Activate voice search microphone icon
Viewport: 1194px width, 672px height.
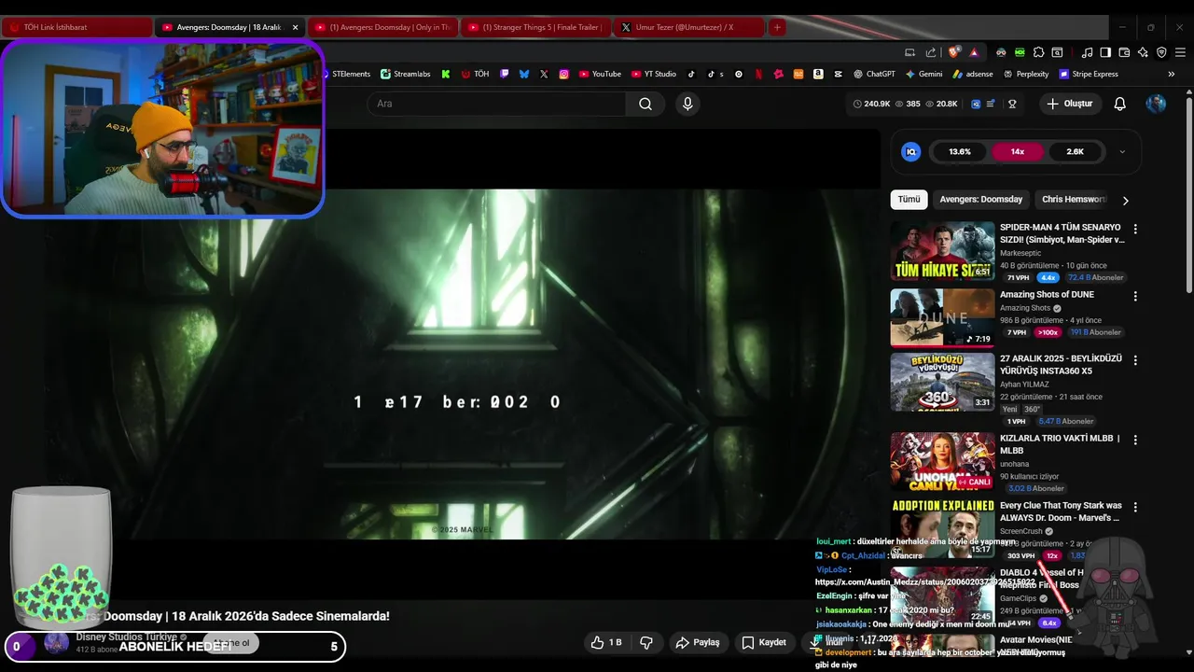(687, 104)
